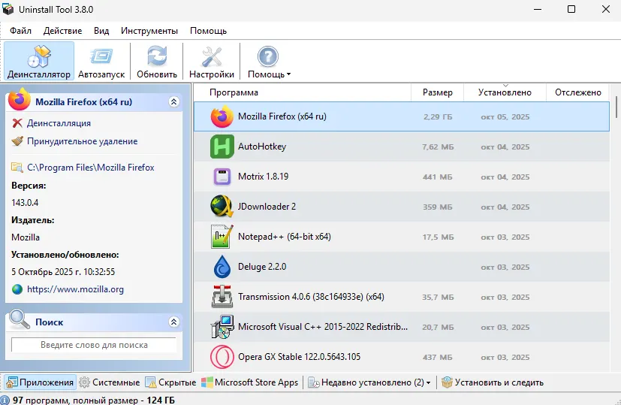Expand the Недавно установлено (2) dropdown
Viewport: 621px width, 405px height.
point(428,382)
